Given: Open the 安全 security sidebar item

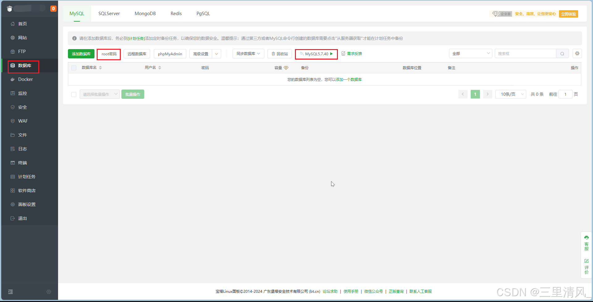Looking at the screenshot, I should coord(29,107).
